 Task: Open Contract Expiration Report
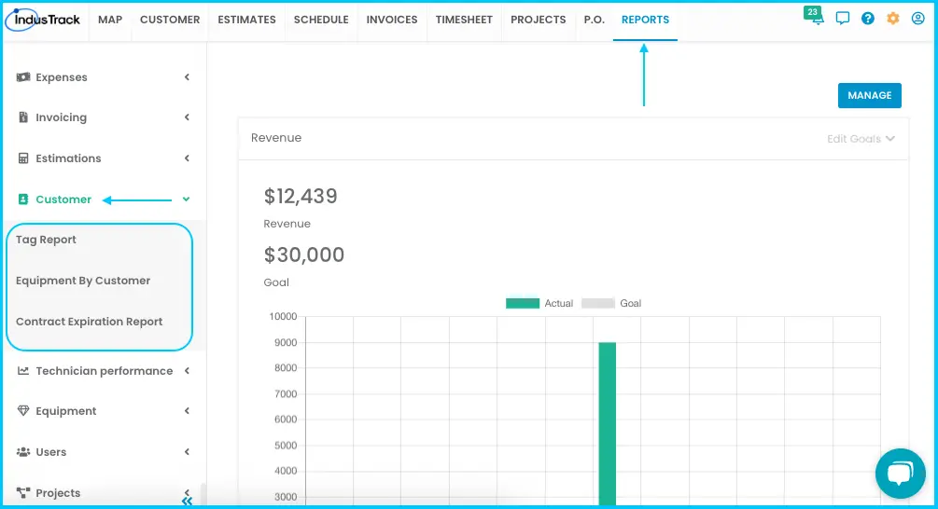tap(90, 322)
